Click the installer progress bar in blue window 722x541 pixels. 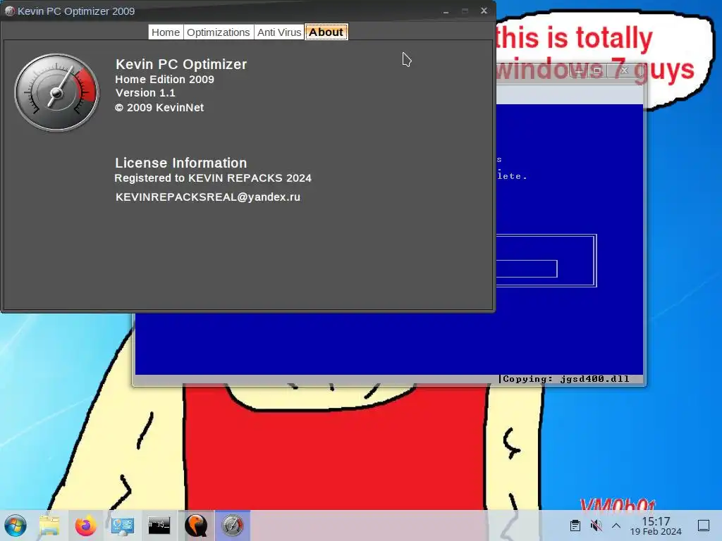tap(527, 268)
